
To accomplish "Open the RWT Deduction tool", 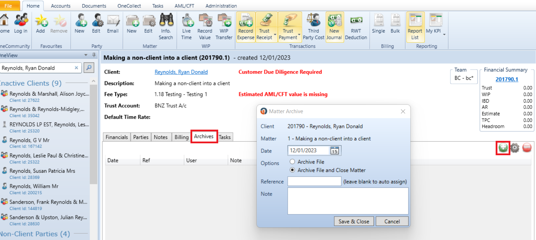I will [356, 27].
